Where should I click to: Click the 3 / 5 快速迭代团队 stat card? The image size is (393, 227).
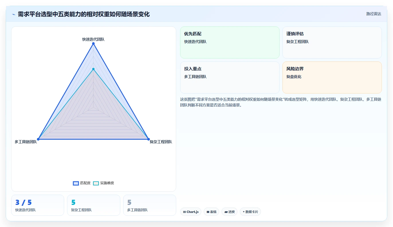(x=38, y=205)
